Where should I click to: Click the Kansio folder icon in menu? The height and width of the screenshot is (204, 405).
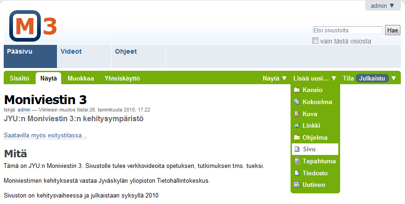point(297,90)
